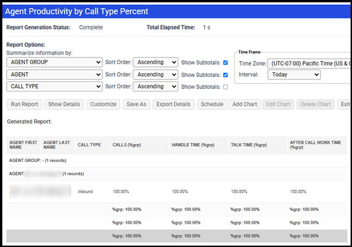Select the CALLS (%grp) column header
This screenshot has height=247, width=352.
pyautogui.click(x=139, y=145)
